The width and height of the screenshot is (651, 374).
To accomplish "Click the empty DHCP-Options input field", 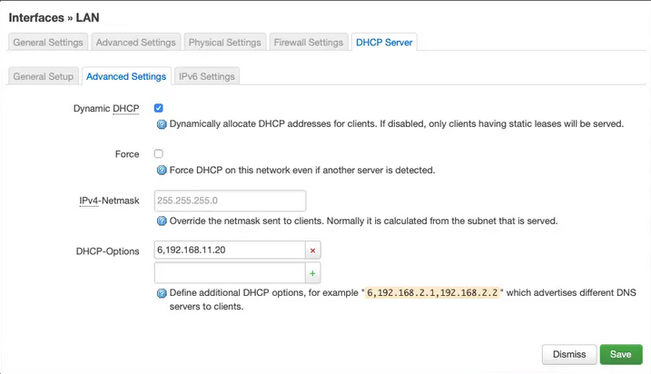I will coord(230,272).
